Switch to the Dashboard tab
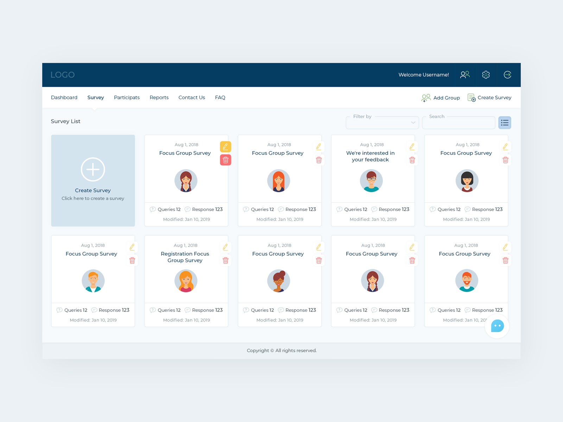Viewport: 563px width, 422px height. pos(64,97)
